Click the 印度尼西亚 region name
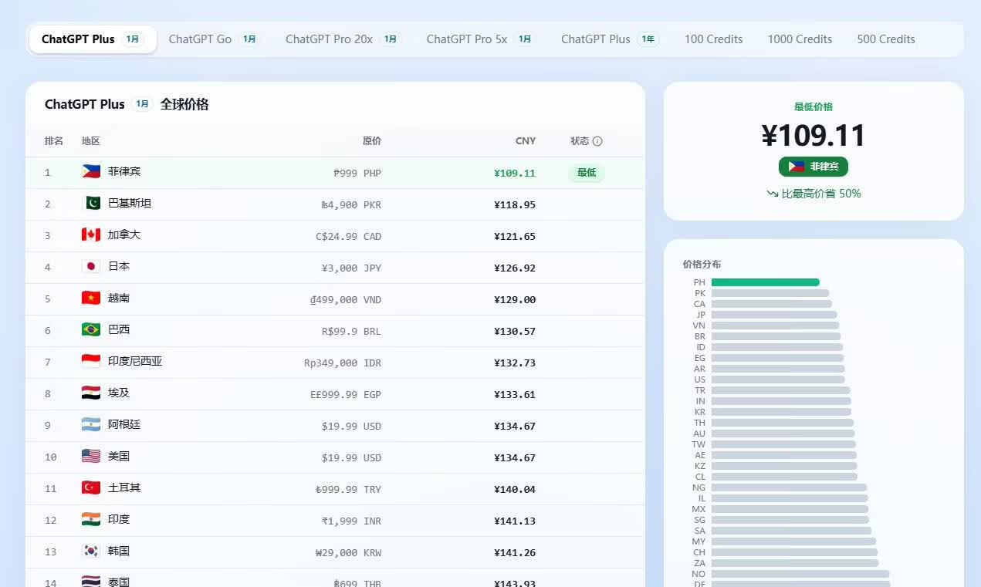Screen dimensions: 981x587 135,361
